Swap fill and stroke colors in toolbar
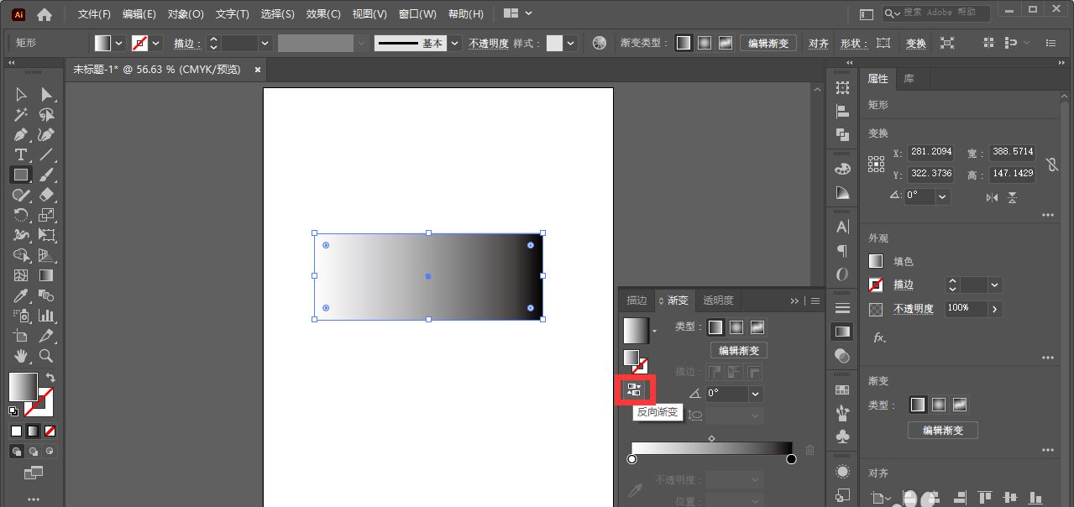Screen dimensions: 1074x507 point(51,376)
